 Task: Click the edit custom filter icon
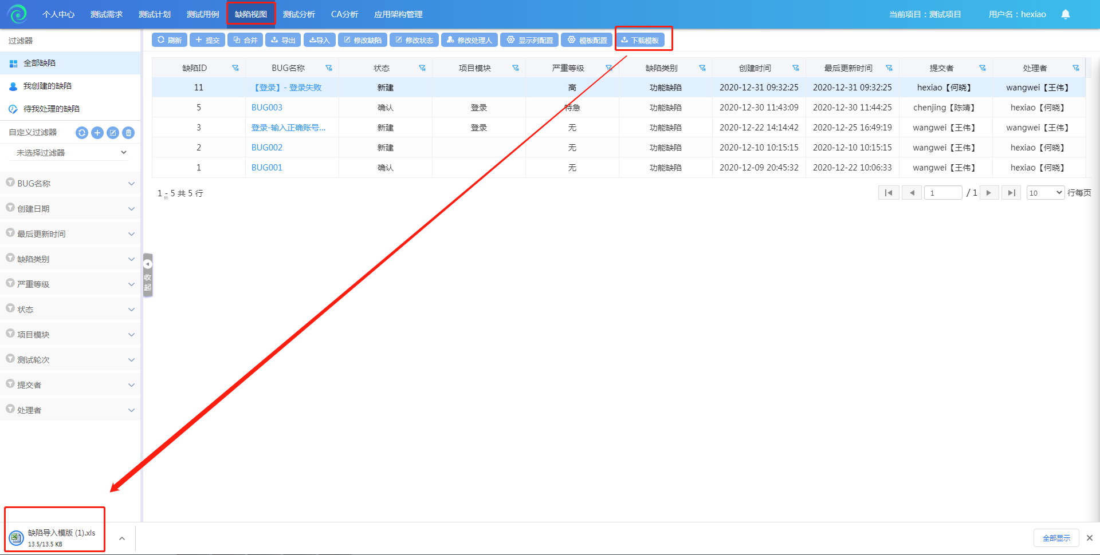point(113,133)
